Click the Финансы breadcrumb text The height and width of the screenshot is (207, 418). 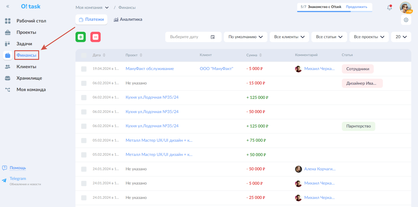(x=127, y=8)
